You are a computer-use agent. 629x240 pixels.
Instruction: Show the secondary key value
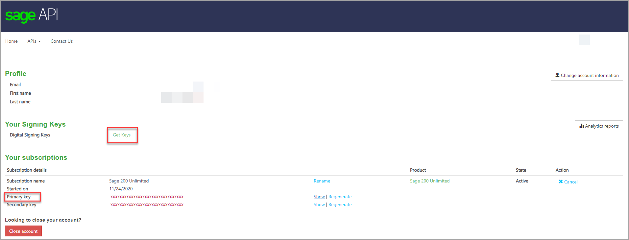click(x=319, y=205)
